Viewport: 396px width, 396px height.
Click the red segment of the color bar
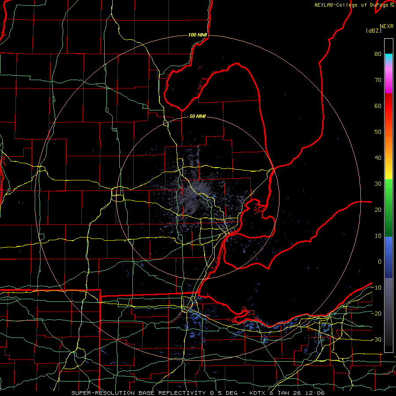389,106
